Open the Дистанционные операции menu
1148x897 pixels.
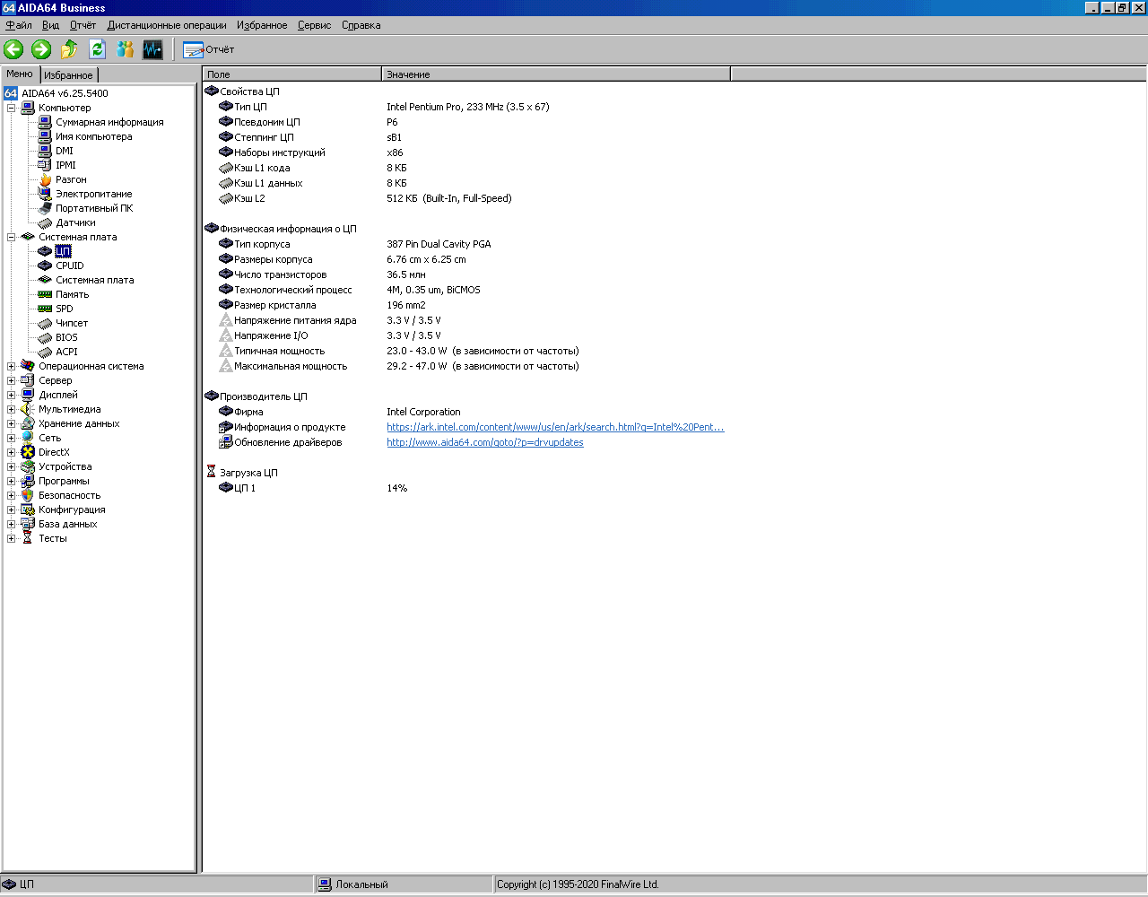[x=167, y=25]
